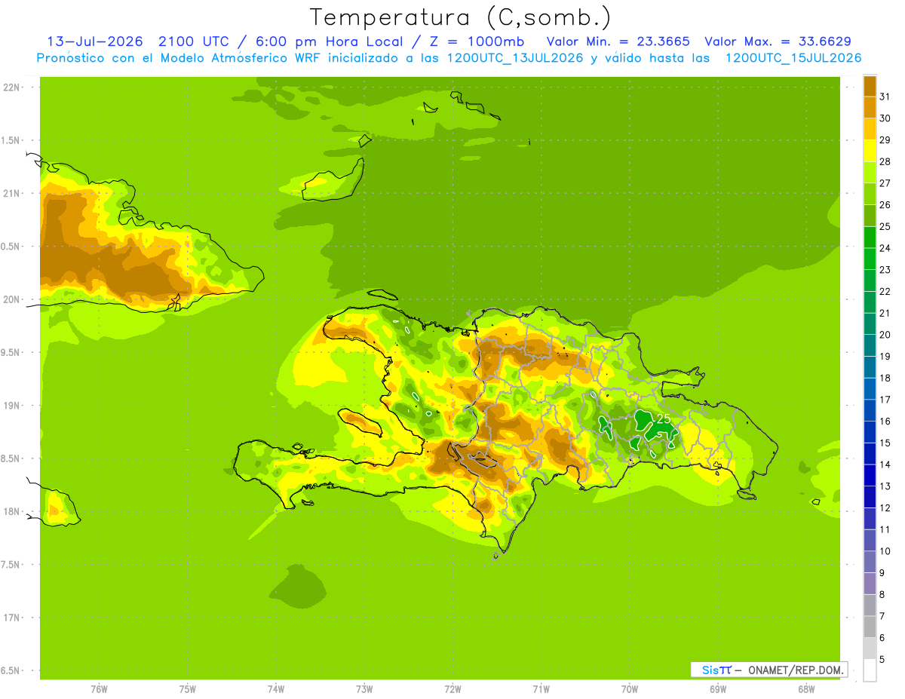Click the "69W" longitude label
The height and width of the screenshot is (699, 905).
[718, 689]
